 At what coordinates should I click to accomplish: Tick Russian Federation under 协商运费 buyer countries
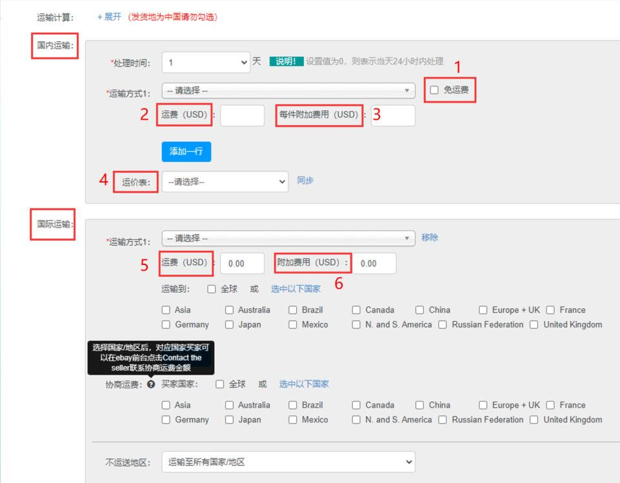point(443,420)
